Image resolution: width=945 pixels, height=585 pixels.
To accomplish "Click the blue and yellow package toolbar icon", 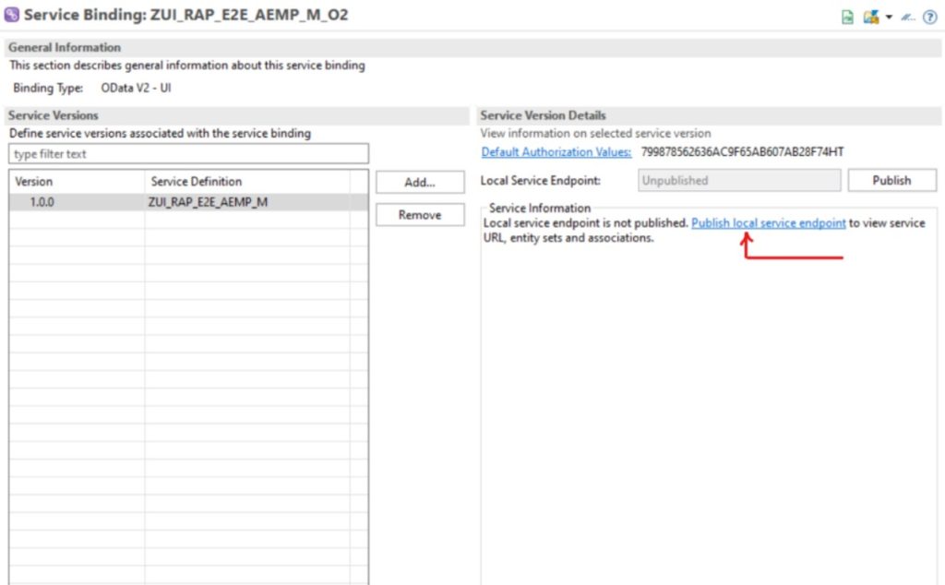I will [x=870, y=17].
